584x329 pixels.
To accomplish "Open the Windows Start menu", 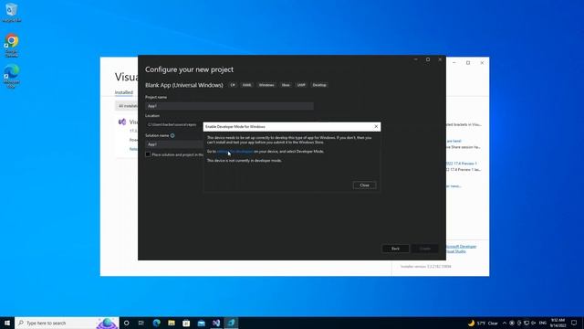I will (x=7, y=323).
